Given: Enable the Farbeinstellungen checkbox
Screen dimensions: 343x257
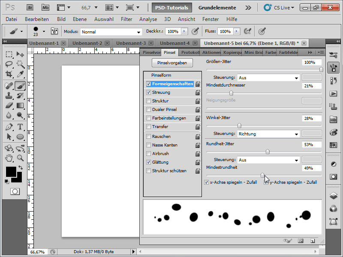Looking at the screenshot, I should pyautogui.click(x=148, y=118).
